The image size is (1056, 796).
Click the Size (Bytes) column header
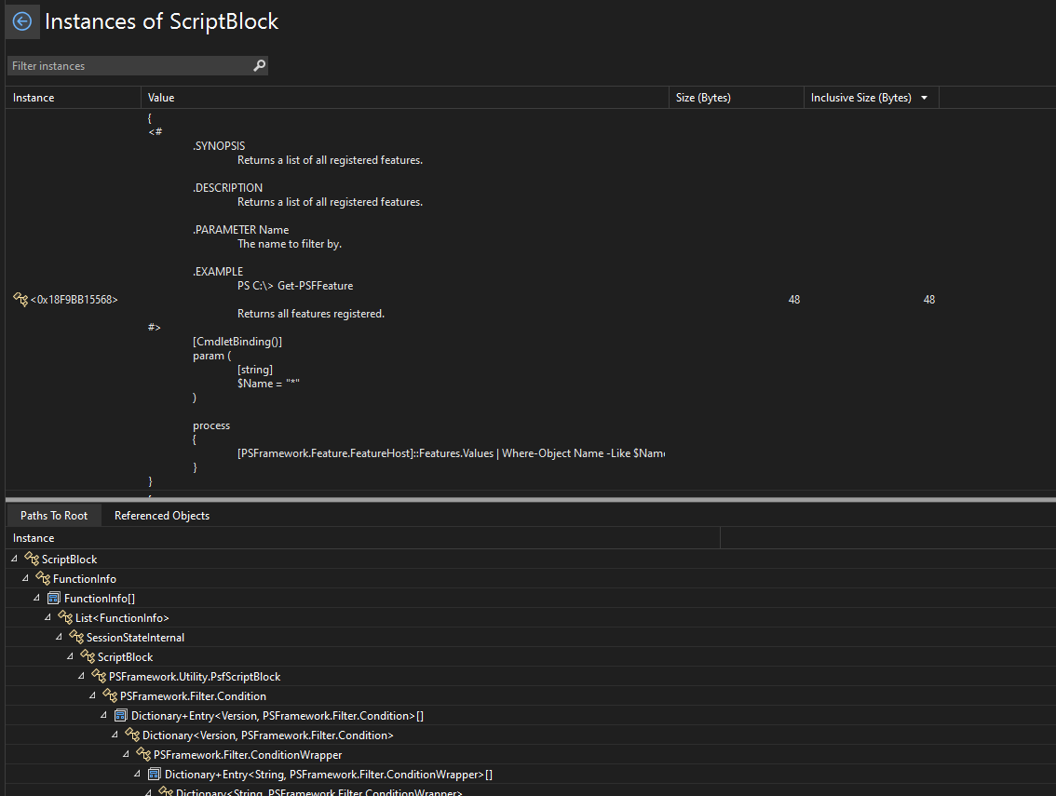(x=703, y=97)
